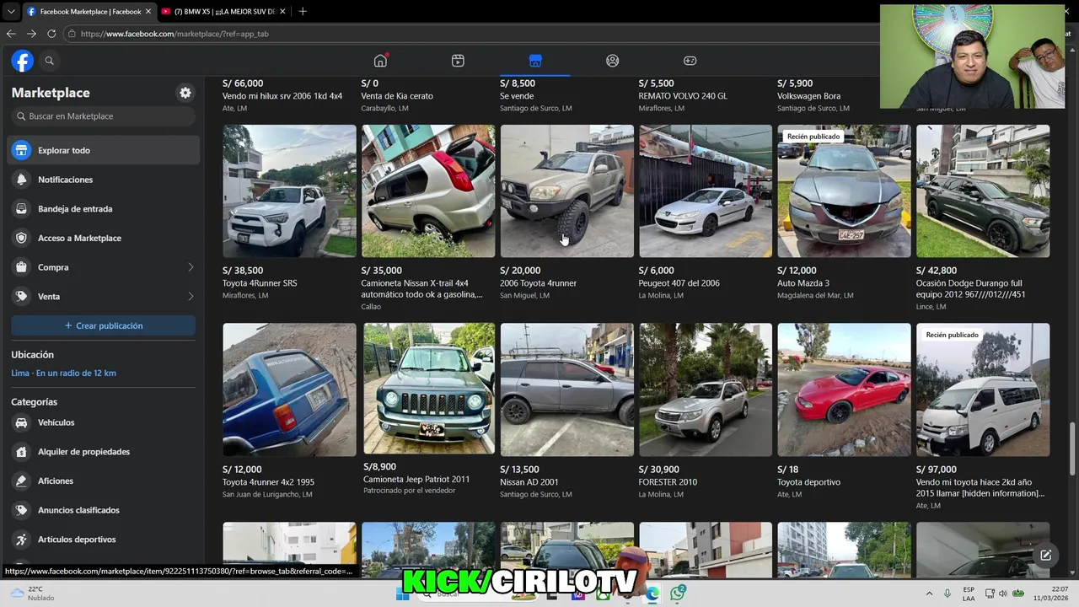Screen dimensions: 1079x607
Task: Click the browser forward arrow
Action: pos(31,34)
